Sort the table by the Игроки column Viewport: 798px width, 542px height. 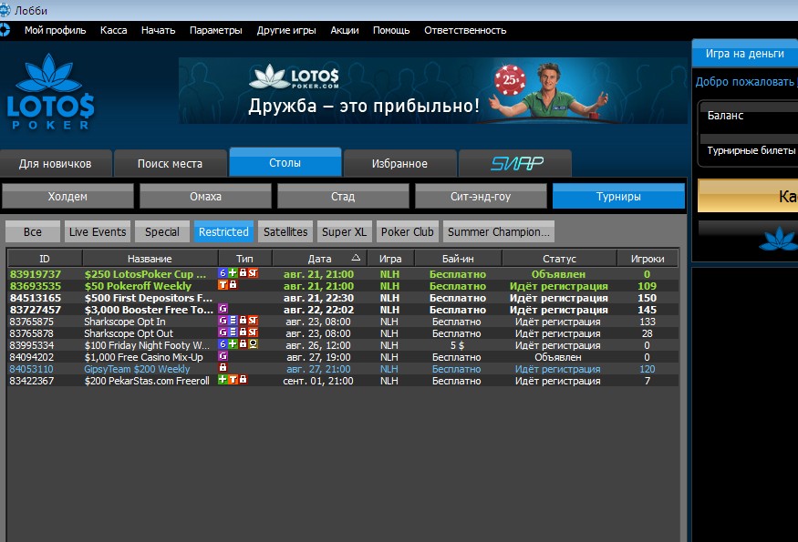pyautogui.click(x=648, y=259)
